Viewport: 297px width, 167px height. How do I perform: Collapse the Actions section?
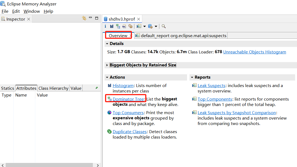click(x=107, y=77)
